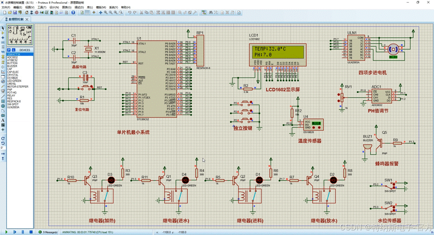Select the Component Mode tool
The height and width of the screenshot is (235, 434).
3,33
